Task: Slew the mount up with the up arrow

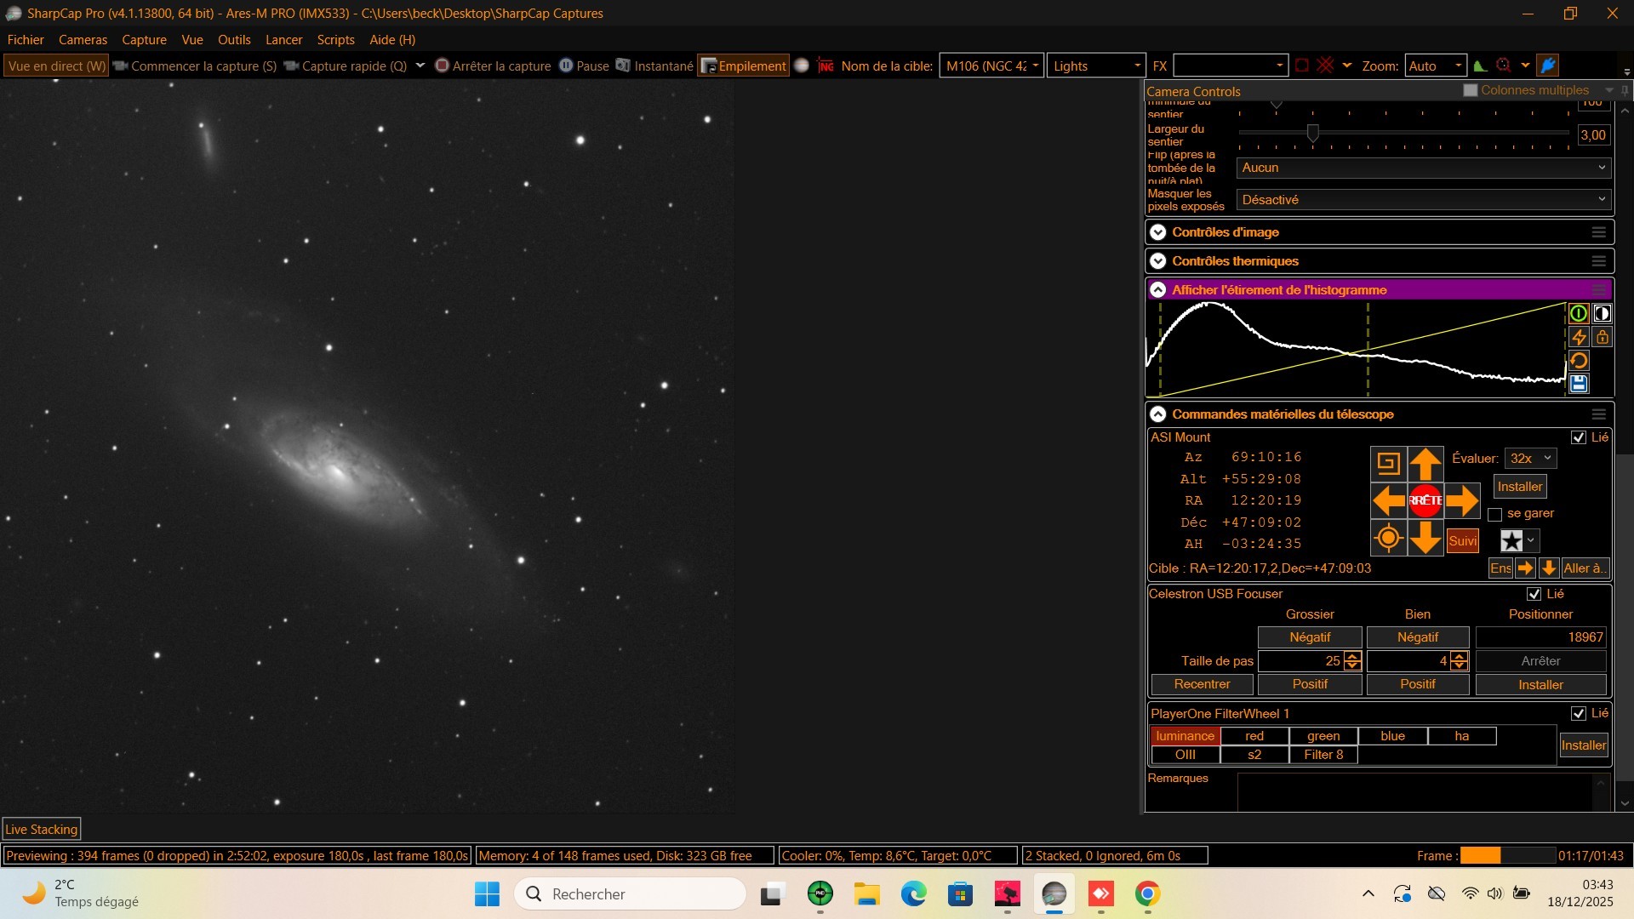Action: pos(1425,464)
